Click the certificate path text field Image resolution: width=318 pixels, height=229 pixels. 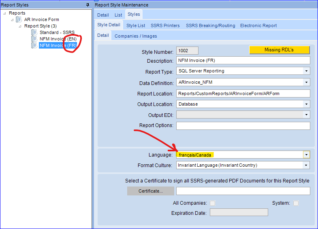coord(243,191)
